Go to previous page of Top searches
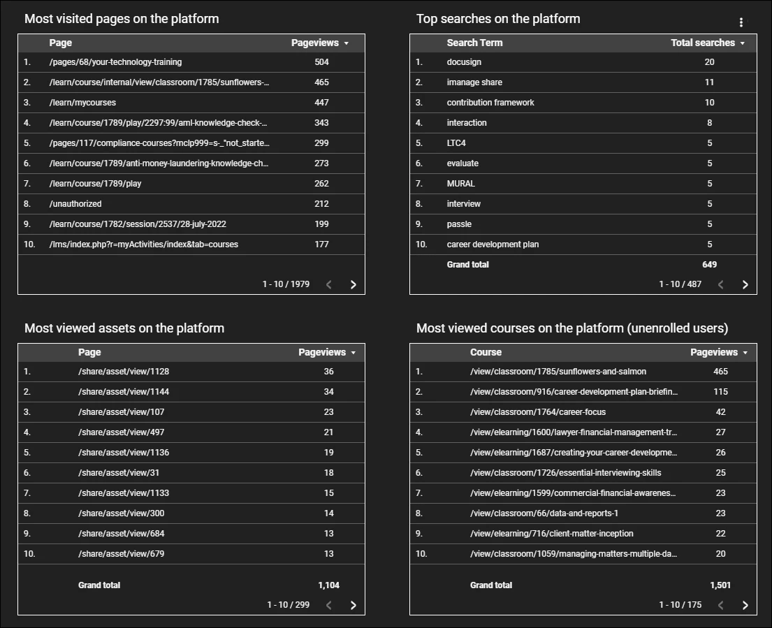Screen dimensions: 772x628 tap(721, 284)
